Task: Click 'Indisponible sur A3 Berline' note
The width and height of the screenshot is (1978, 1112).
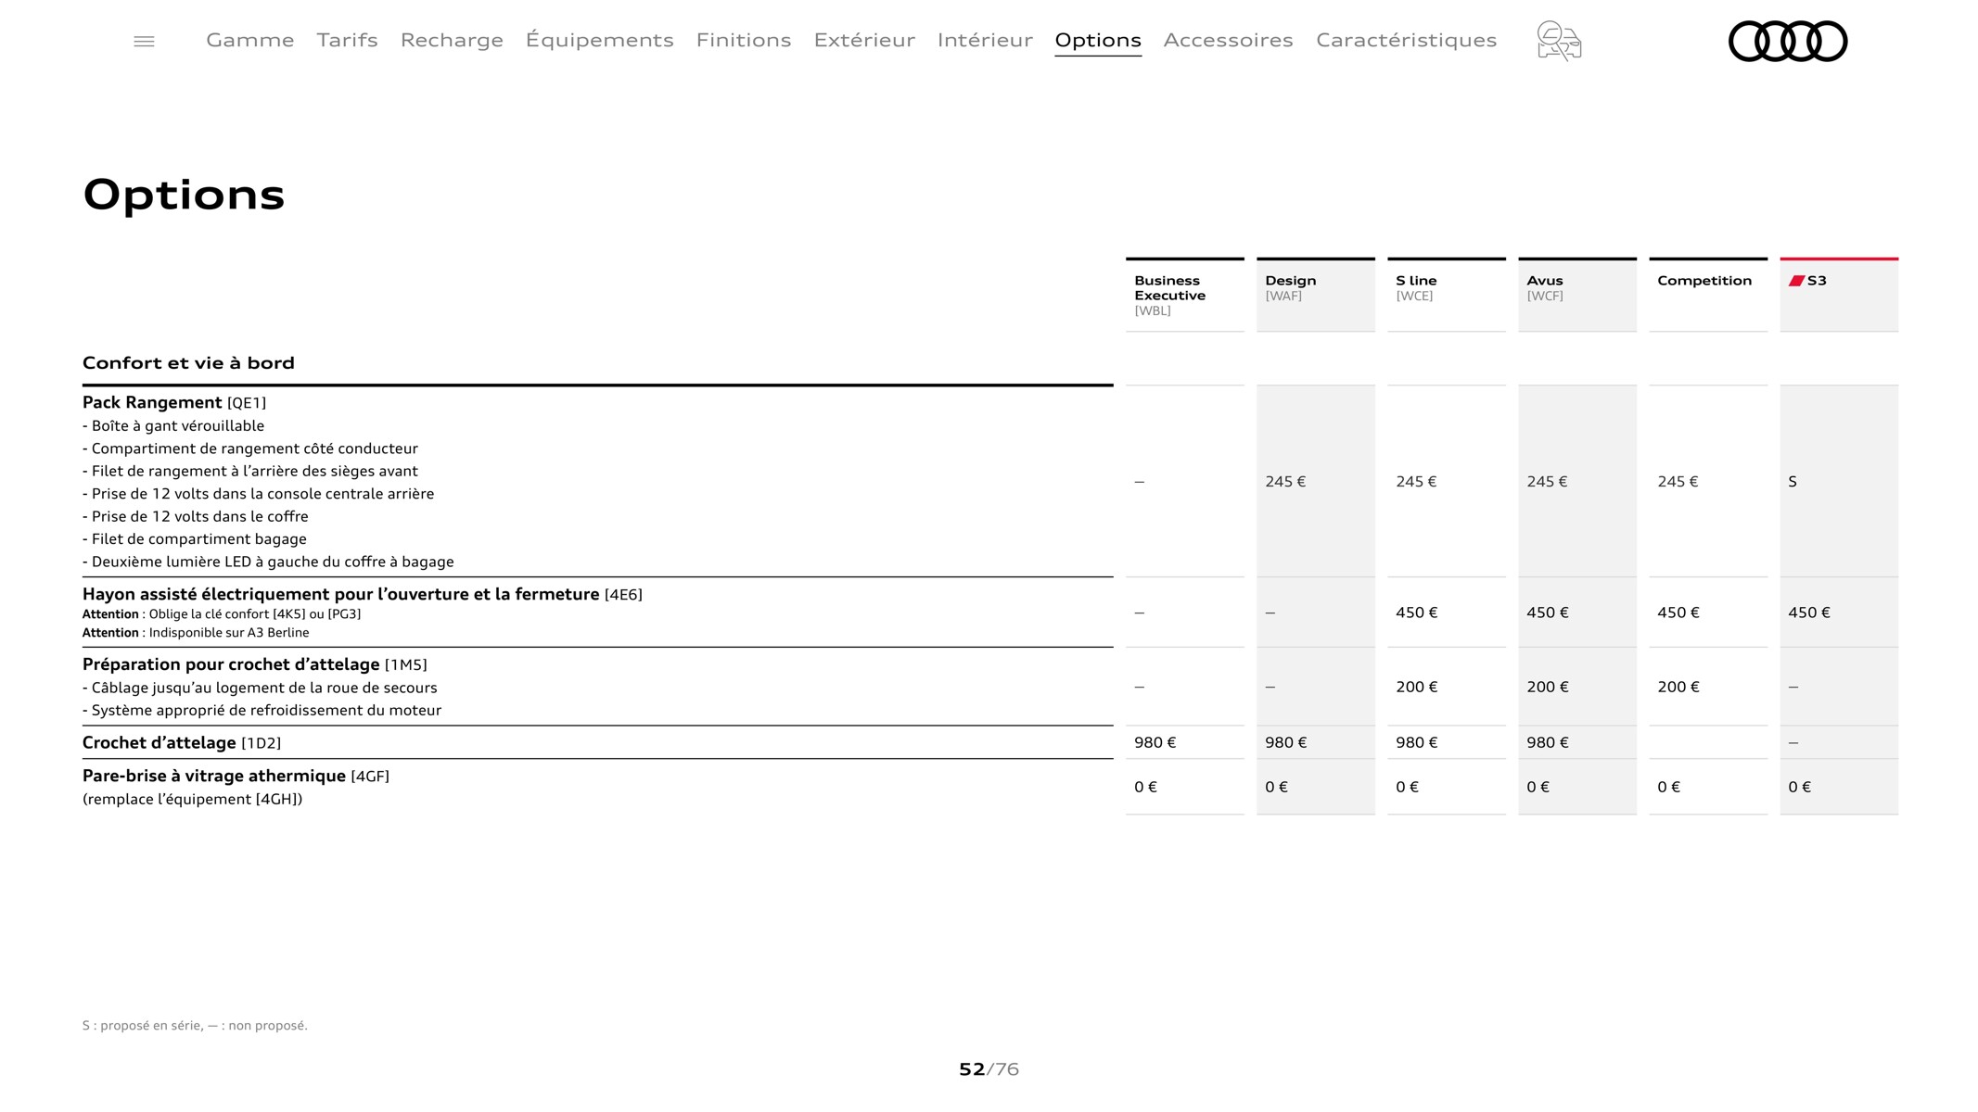Action: [196, 633]
